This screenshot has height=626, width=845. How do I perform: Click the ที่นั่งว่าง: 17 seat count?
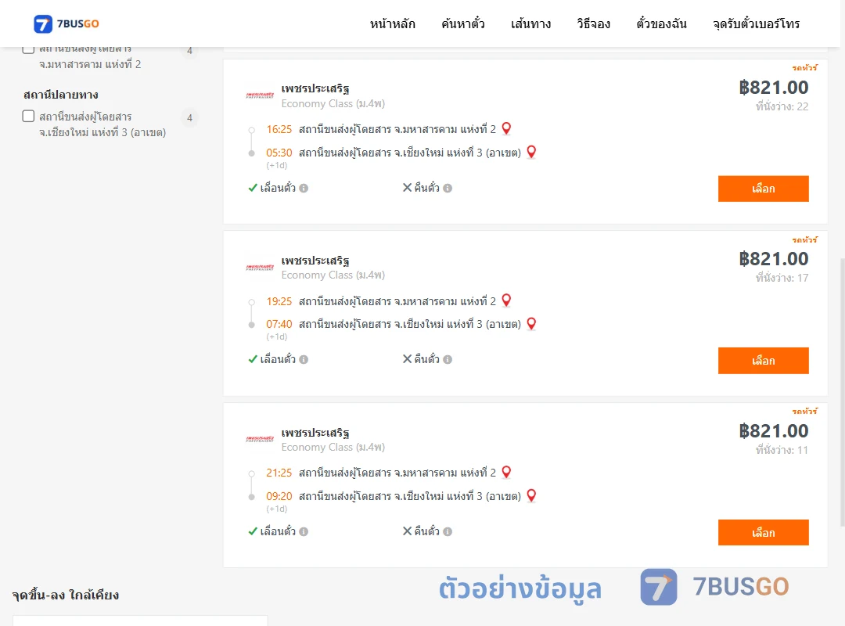782,278
